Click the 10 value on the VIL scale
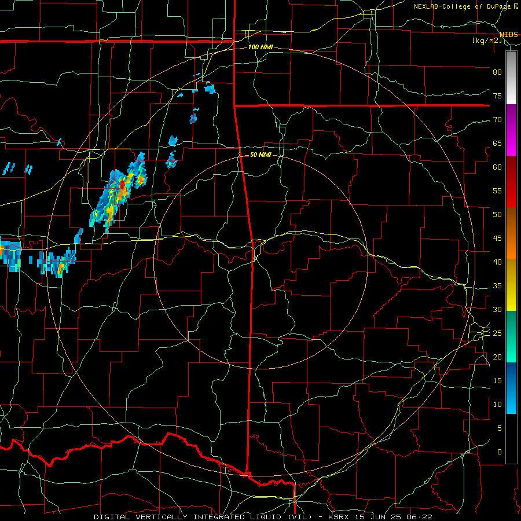This screenshot has width=521, height=521. [x=497, y=405]
